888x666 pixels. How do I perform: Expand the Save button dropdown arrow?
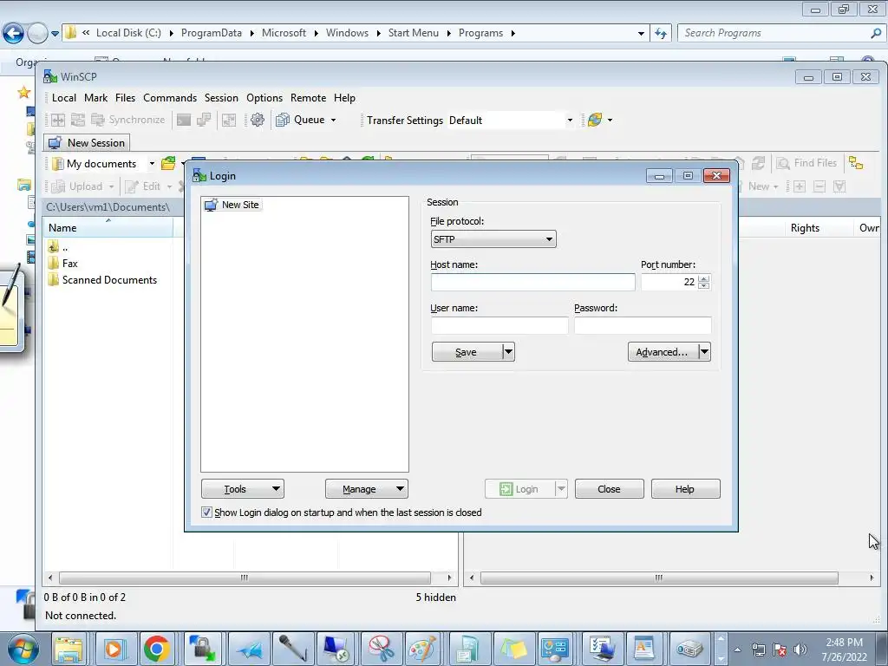click(508, 352)
